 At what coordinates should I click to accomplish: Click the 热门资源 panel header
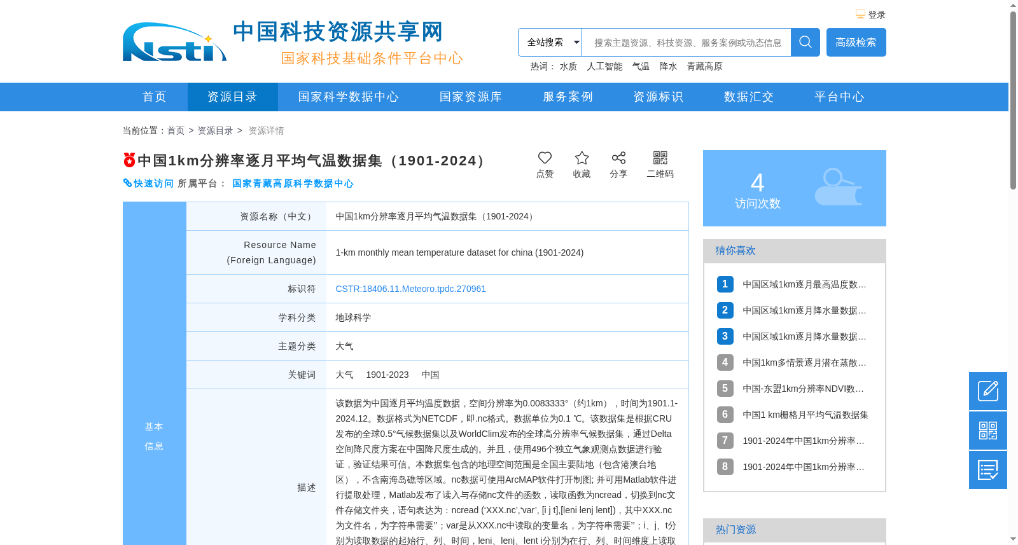tap(795, 530)
